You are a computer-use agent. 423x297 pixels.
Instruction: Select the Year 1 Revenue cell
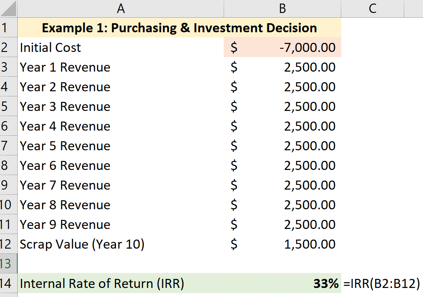pos(79,67)
